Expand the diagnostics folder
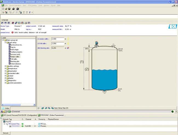 point(5,80)
